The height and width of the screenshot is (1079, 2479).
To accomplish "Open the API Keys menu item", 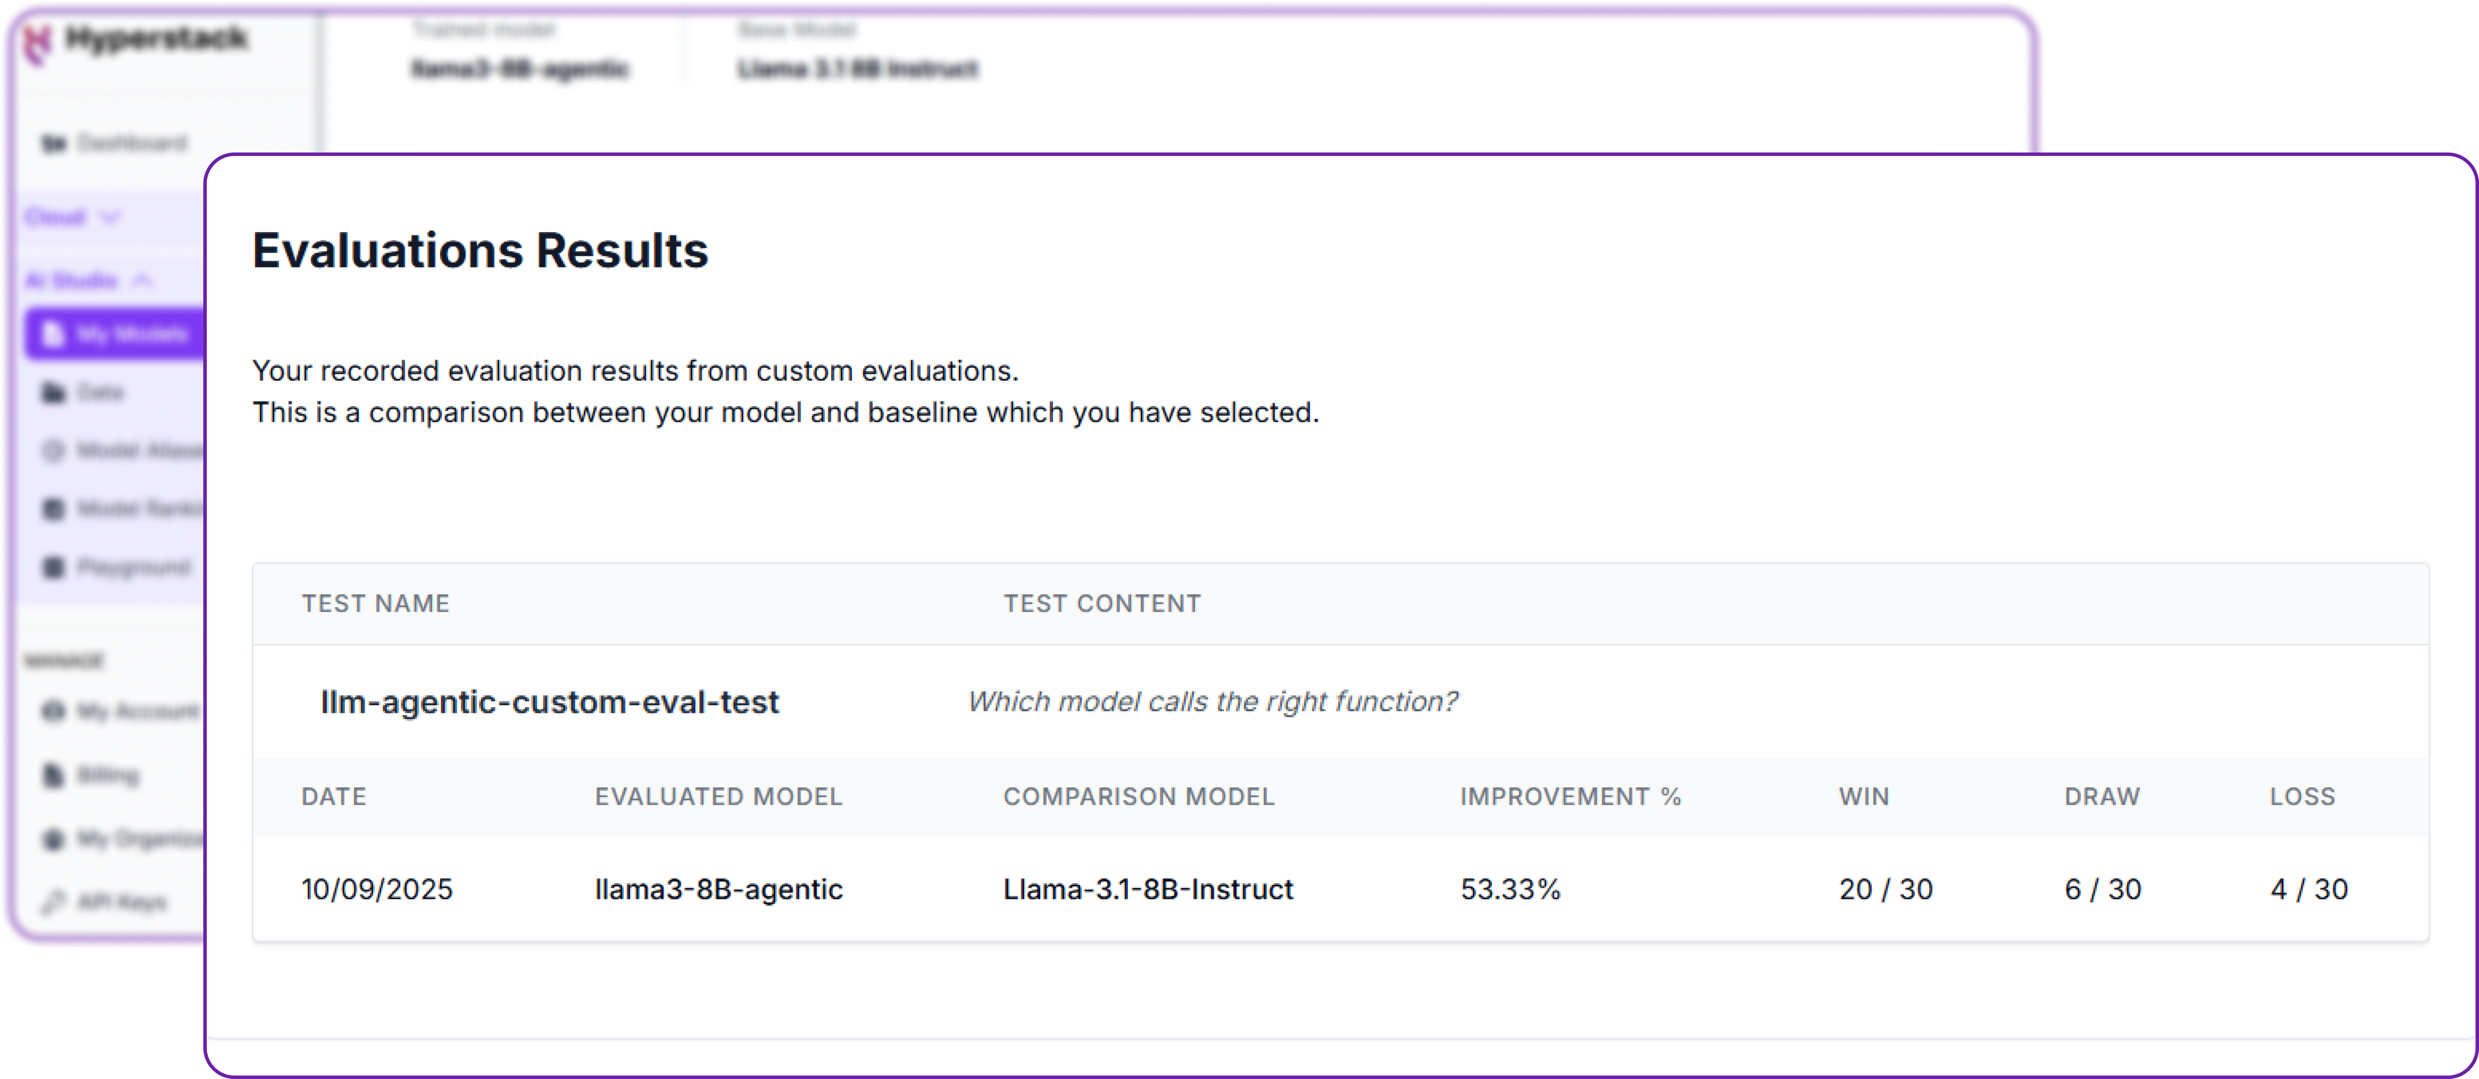I will tap(122, 902).
